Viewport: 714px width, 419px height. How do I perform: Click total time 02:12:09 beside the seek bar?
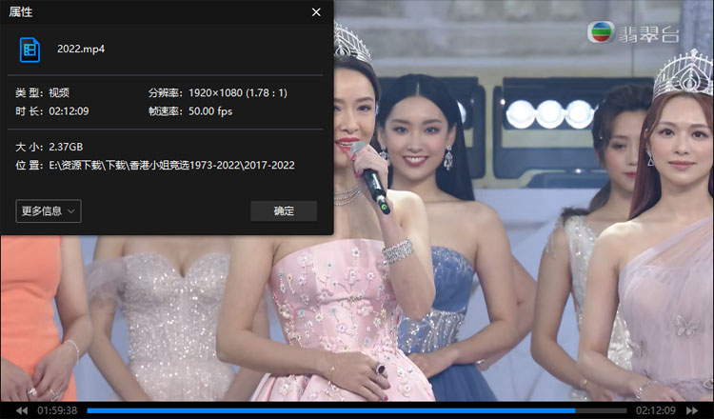pyautogui.click(x=655, y=410)
